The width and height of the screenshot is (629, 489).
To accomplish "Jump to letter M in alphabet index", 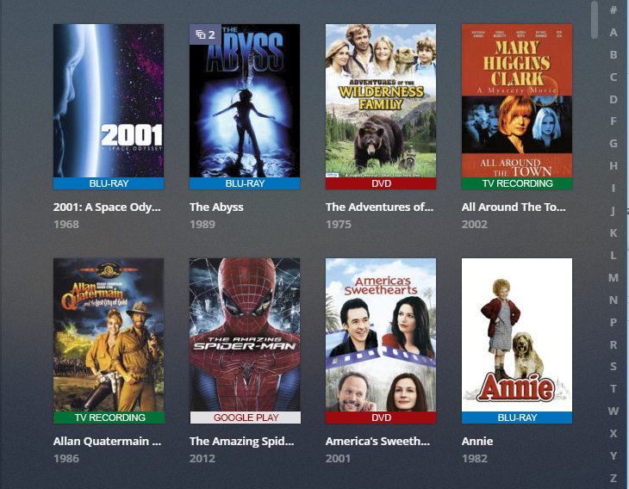I will 613,277.
